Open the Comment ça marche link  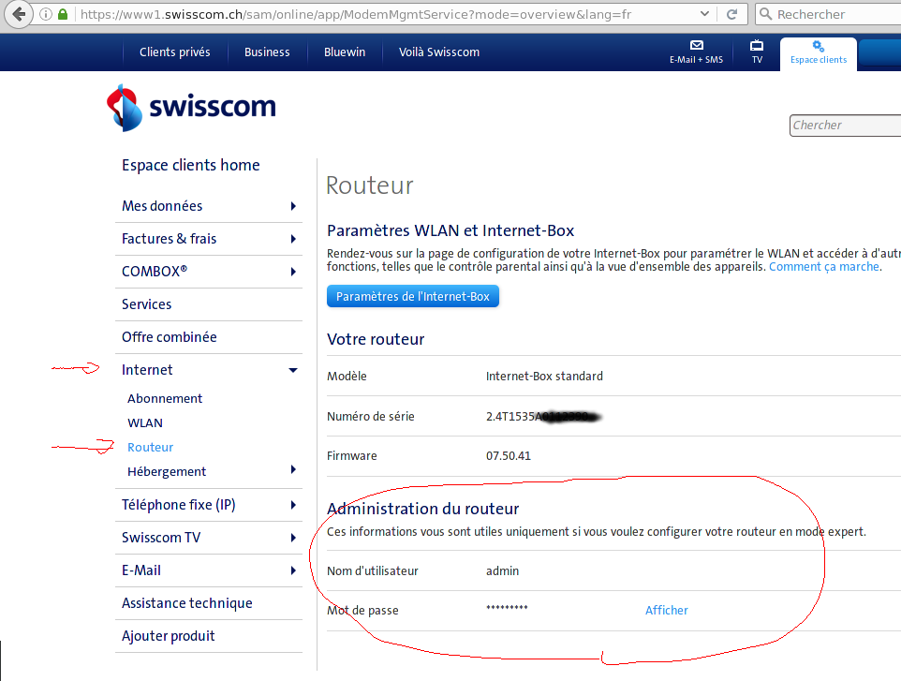(823, 267)
